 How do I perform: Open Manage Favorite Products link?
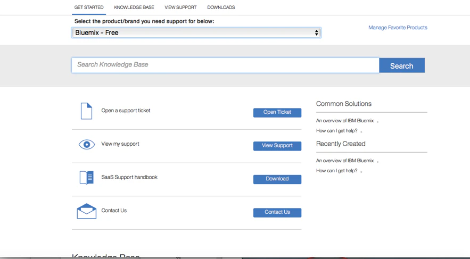click(x=398, y=28)
